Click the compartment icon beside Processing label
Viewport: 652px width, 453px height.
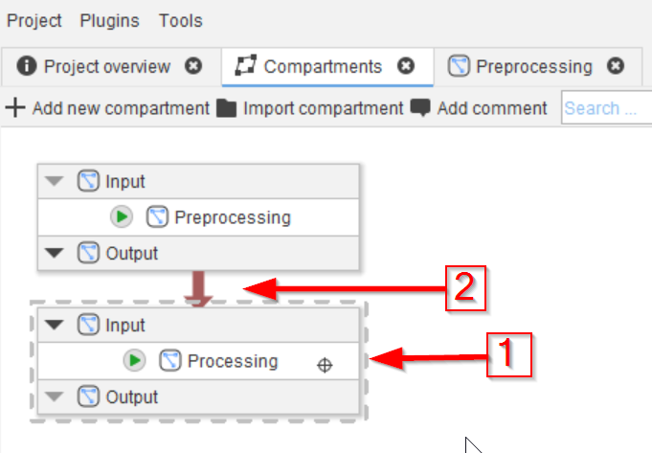170,361
